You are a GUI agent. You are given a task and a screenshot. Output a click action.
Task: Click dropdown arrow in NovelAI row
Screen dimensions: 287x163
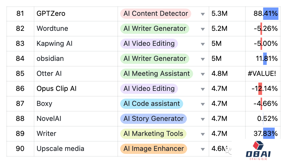pos(203,119)
